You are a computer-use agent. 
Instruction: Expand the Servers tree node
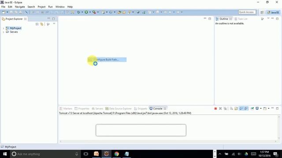tap(3, 32)
